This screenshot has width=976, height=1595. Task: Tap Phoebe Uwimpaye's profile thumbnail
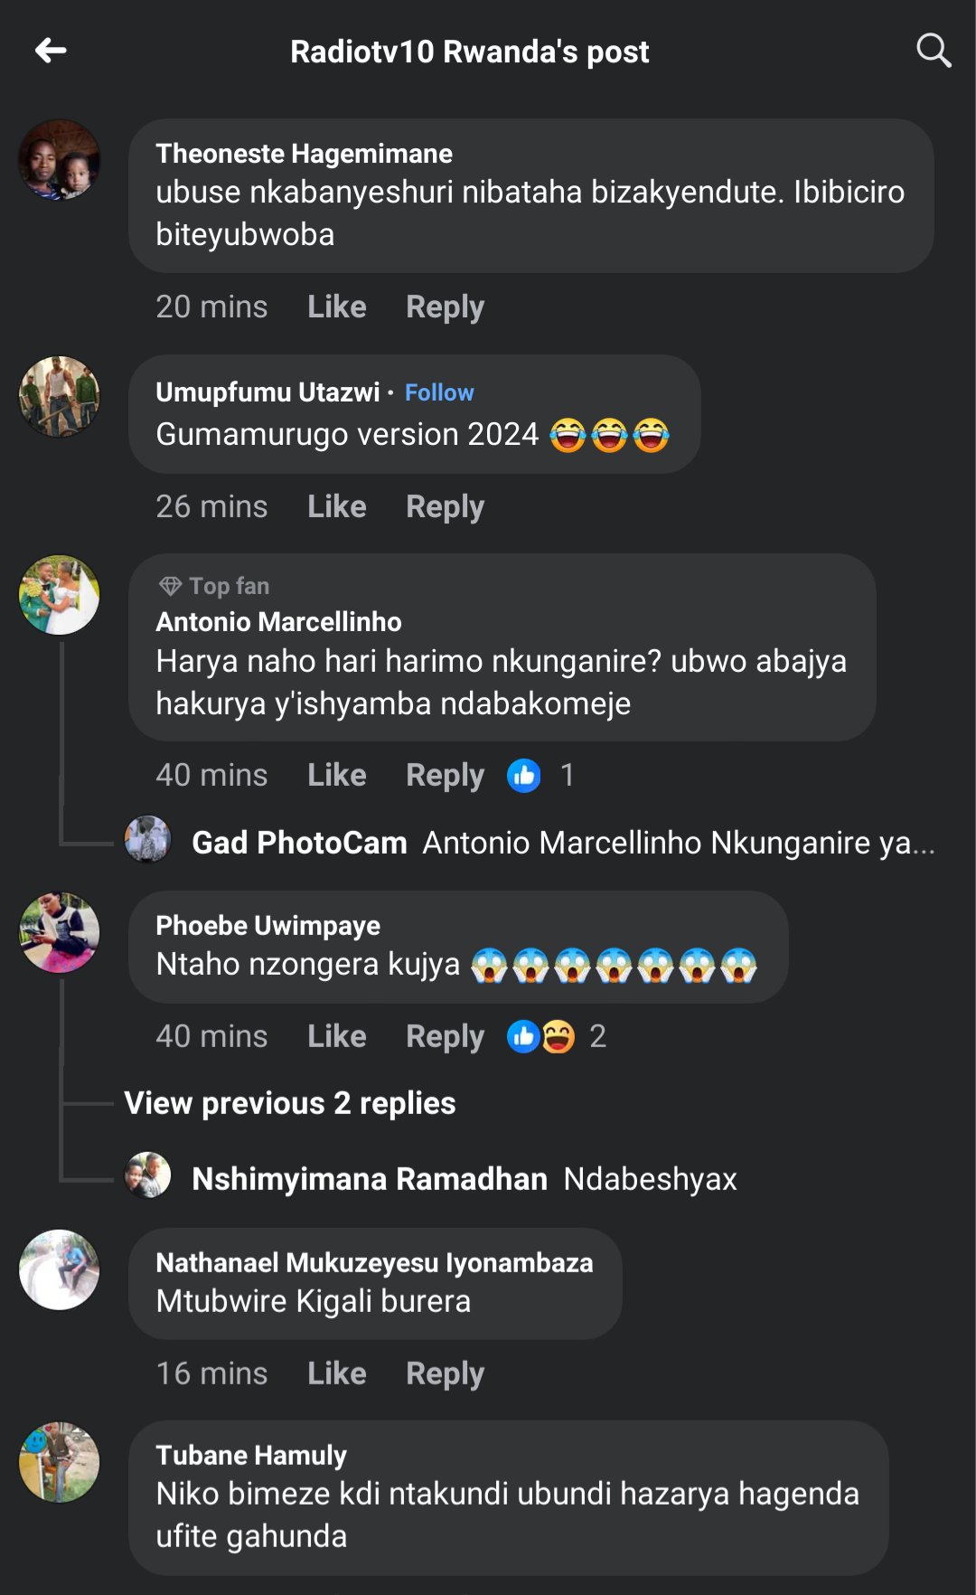(60, 932)
